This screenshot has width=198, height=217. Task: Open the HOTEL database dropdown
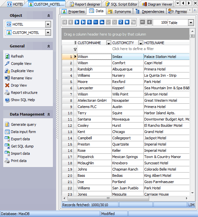coord(48,24)
